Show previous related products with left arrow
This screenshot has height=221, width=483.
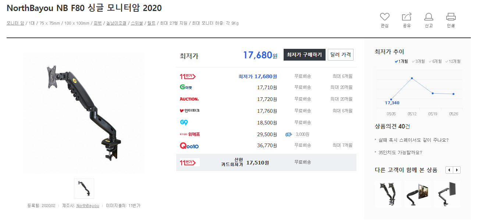(449, 170)
